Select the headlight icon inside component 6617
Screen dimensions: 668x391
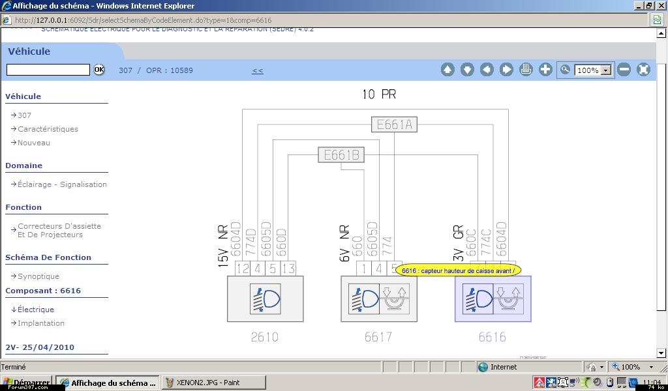click(x=364, y=299)
